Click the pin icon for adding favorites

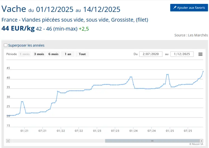[x=174, y=8]
